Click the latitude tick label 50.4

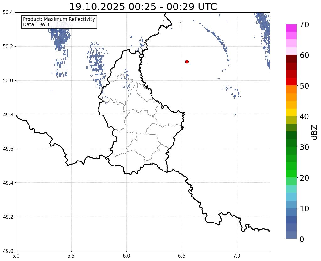pos(8,13)
